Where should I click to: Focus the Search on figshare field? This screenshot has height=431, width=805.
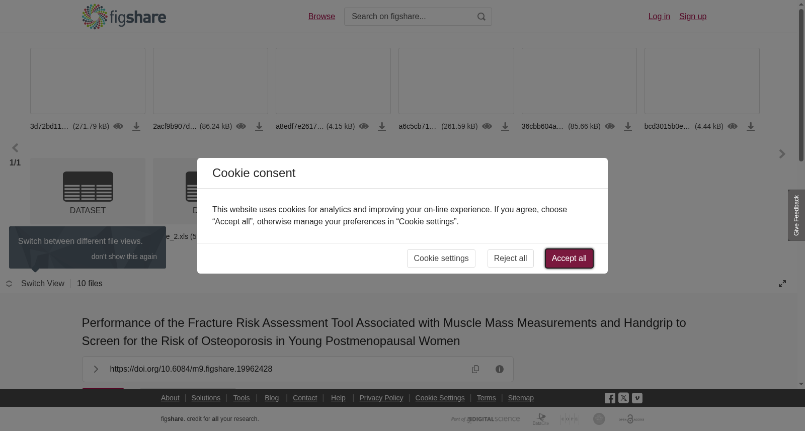[x=410, y=17]
